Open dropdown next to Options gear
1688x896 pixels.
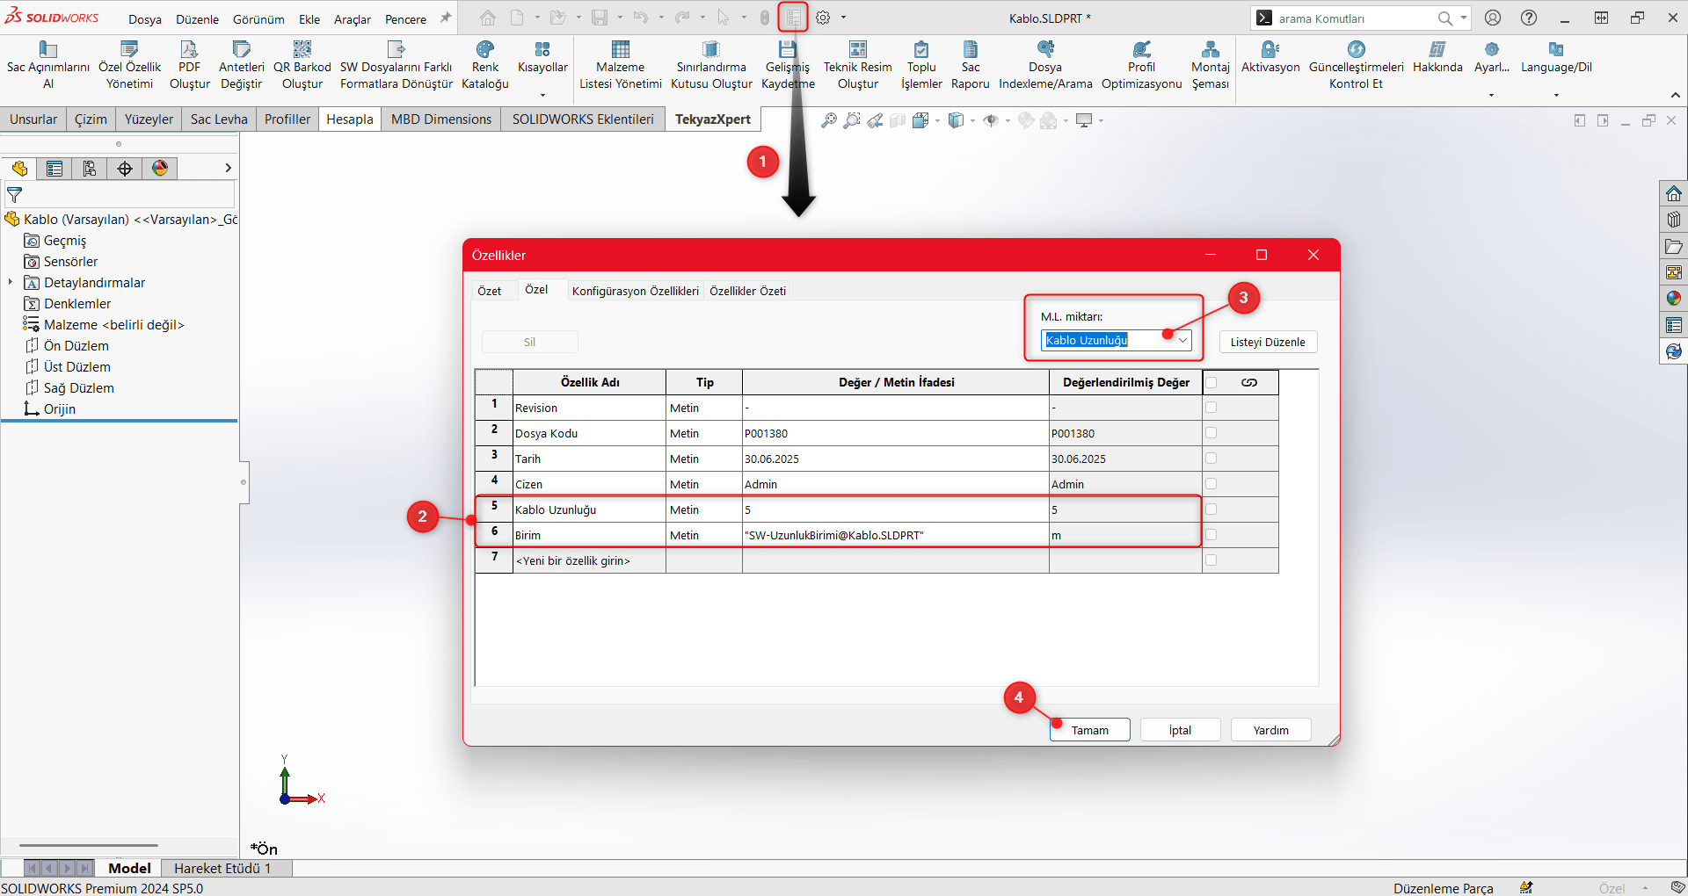843,18
